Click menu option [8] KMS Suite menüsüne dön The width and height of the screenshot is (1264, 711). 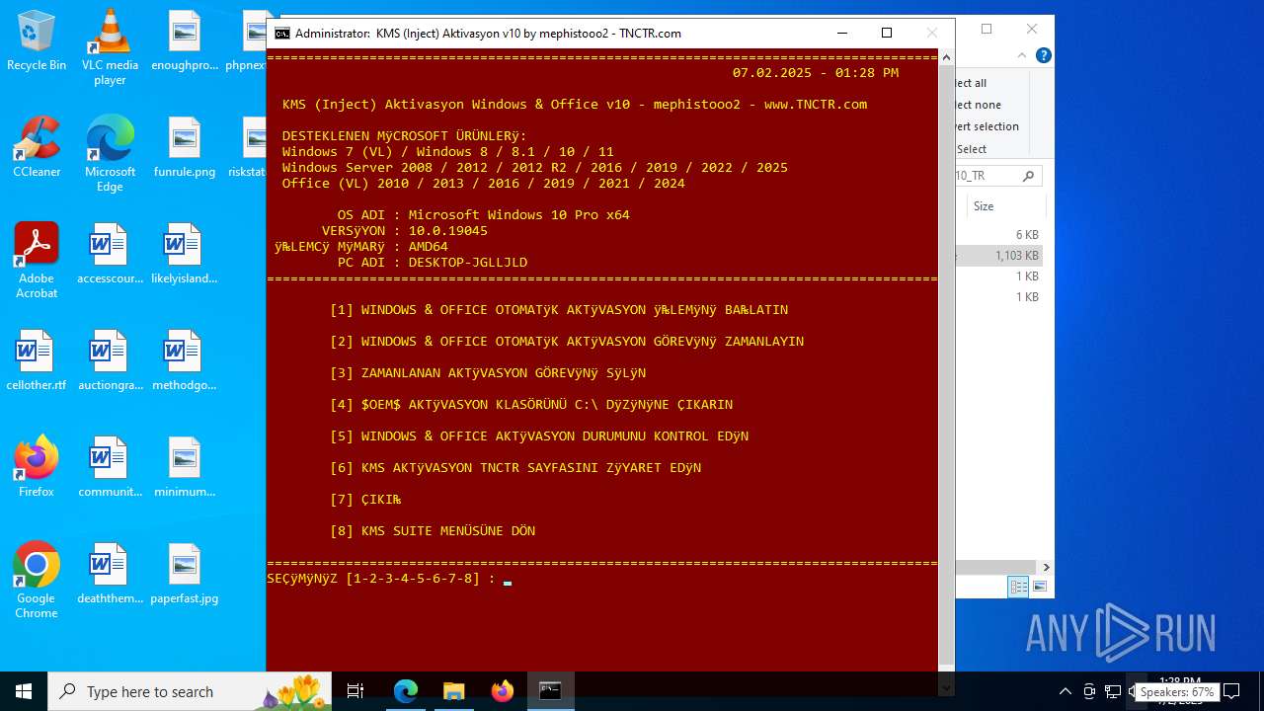[x=433, y=531]
